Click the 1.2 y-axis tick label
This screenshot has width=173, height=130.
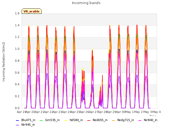pos(17,37)
